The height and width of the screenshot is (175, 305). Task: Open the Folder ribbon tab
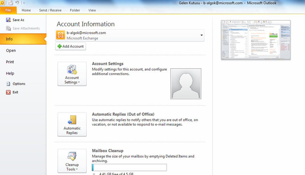click(75, 10)
